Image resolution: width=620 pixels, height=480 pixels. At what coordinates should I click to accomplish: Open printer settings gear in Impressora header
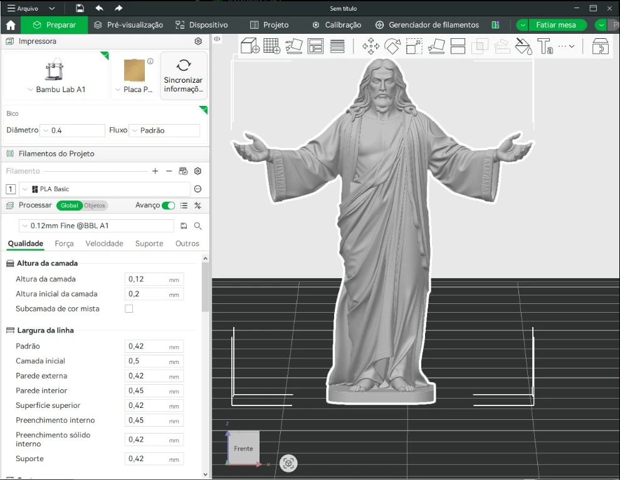(x=198, y=41)
